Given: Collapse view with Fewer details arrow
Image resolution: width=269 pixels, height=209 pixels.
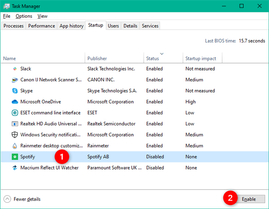Looking at the screenshot, I should tap(7, 199).
